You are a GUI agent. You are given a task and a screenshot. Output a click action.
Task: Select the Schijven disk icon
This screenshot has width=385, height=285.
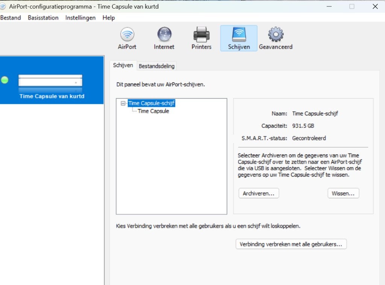click(x=239, y=38)
